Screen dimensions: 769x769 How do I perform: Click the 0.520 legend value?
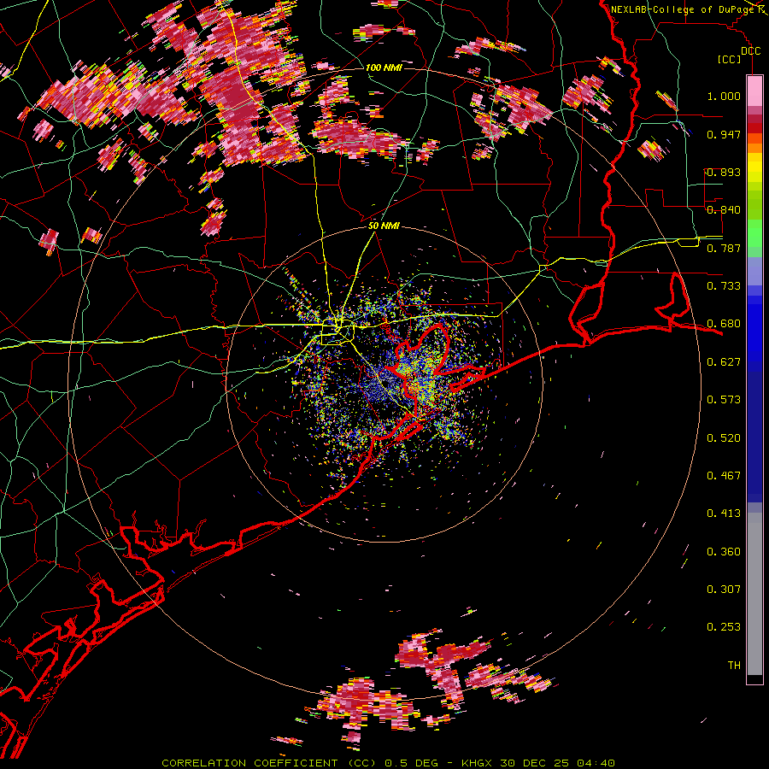pos(724,438)
